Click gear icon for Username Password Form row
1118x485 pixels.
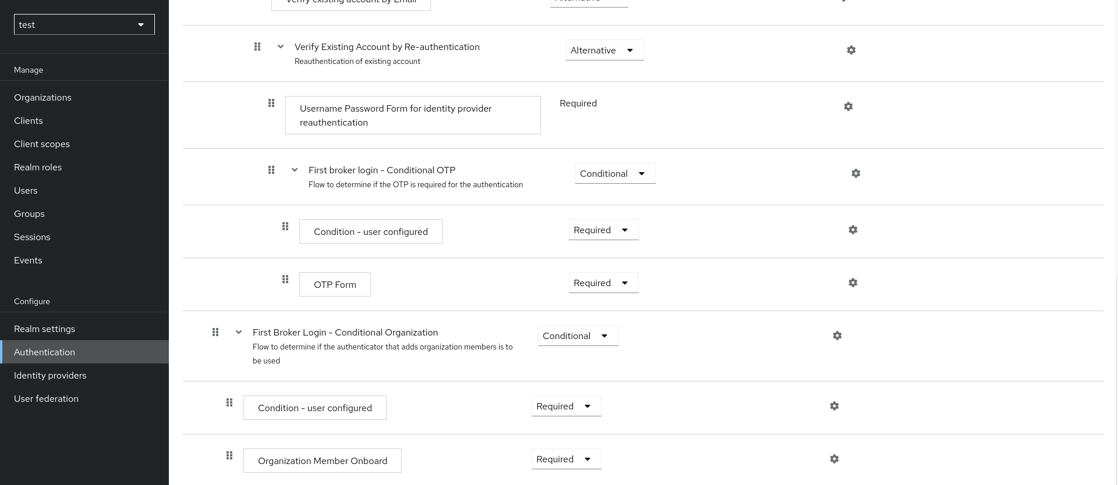click(848, 106)
